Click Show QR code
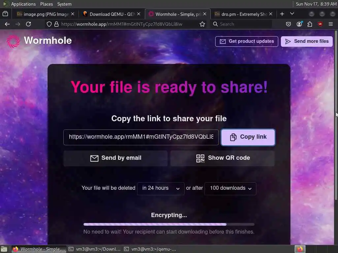 (223, 158)
